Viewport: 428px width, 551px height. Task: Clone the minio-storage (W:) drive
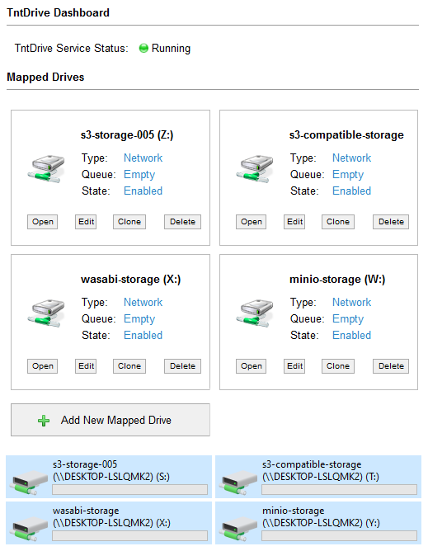(x=338, y=366)
